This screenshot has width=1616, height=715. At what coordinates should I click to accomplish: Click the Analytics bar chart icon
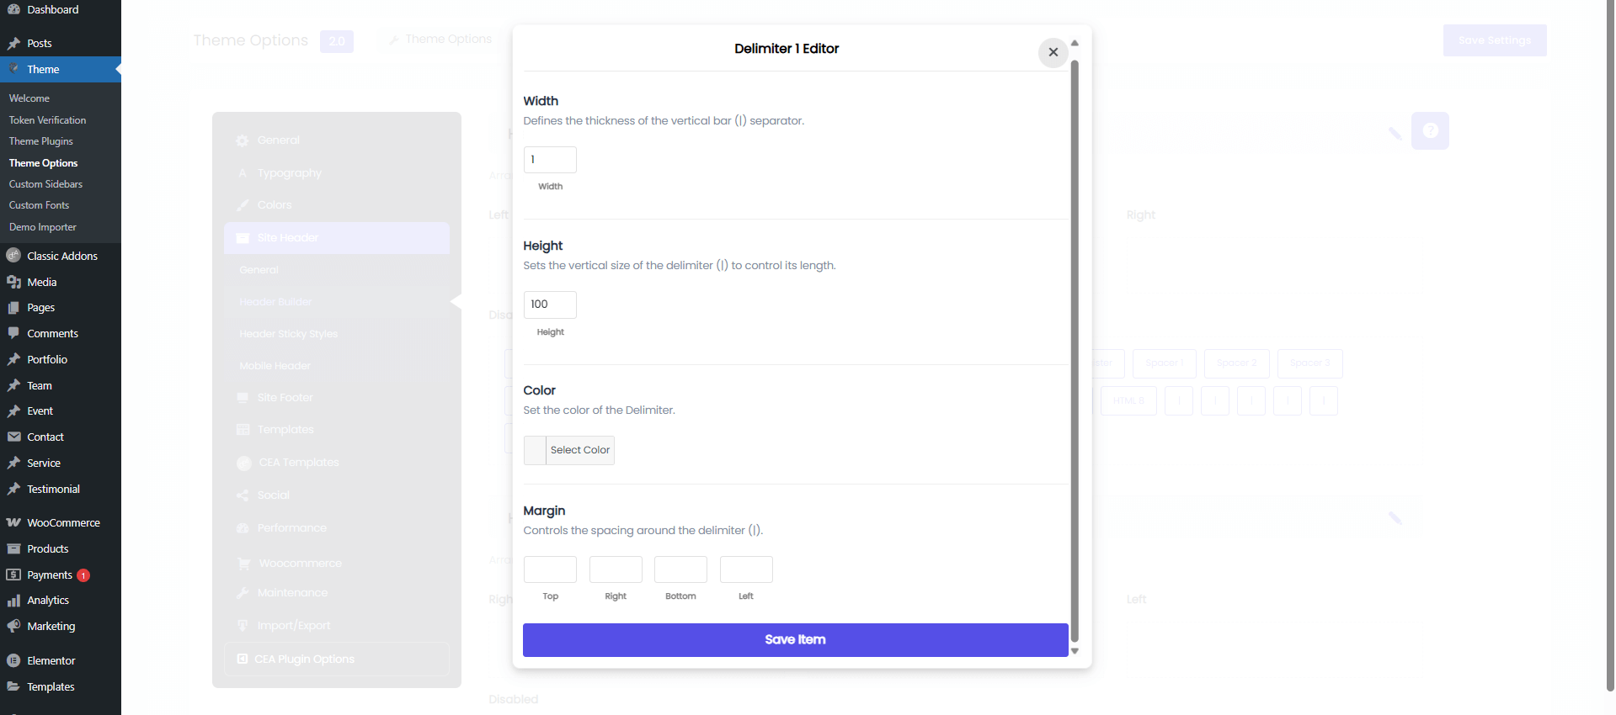(x=13, y=601)
